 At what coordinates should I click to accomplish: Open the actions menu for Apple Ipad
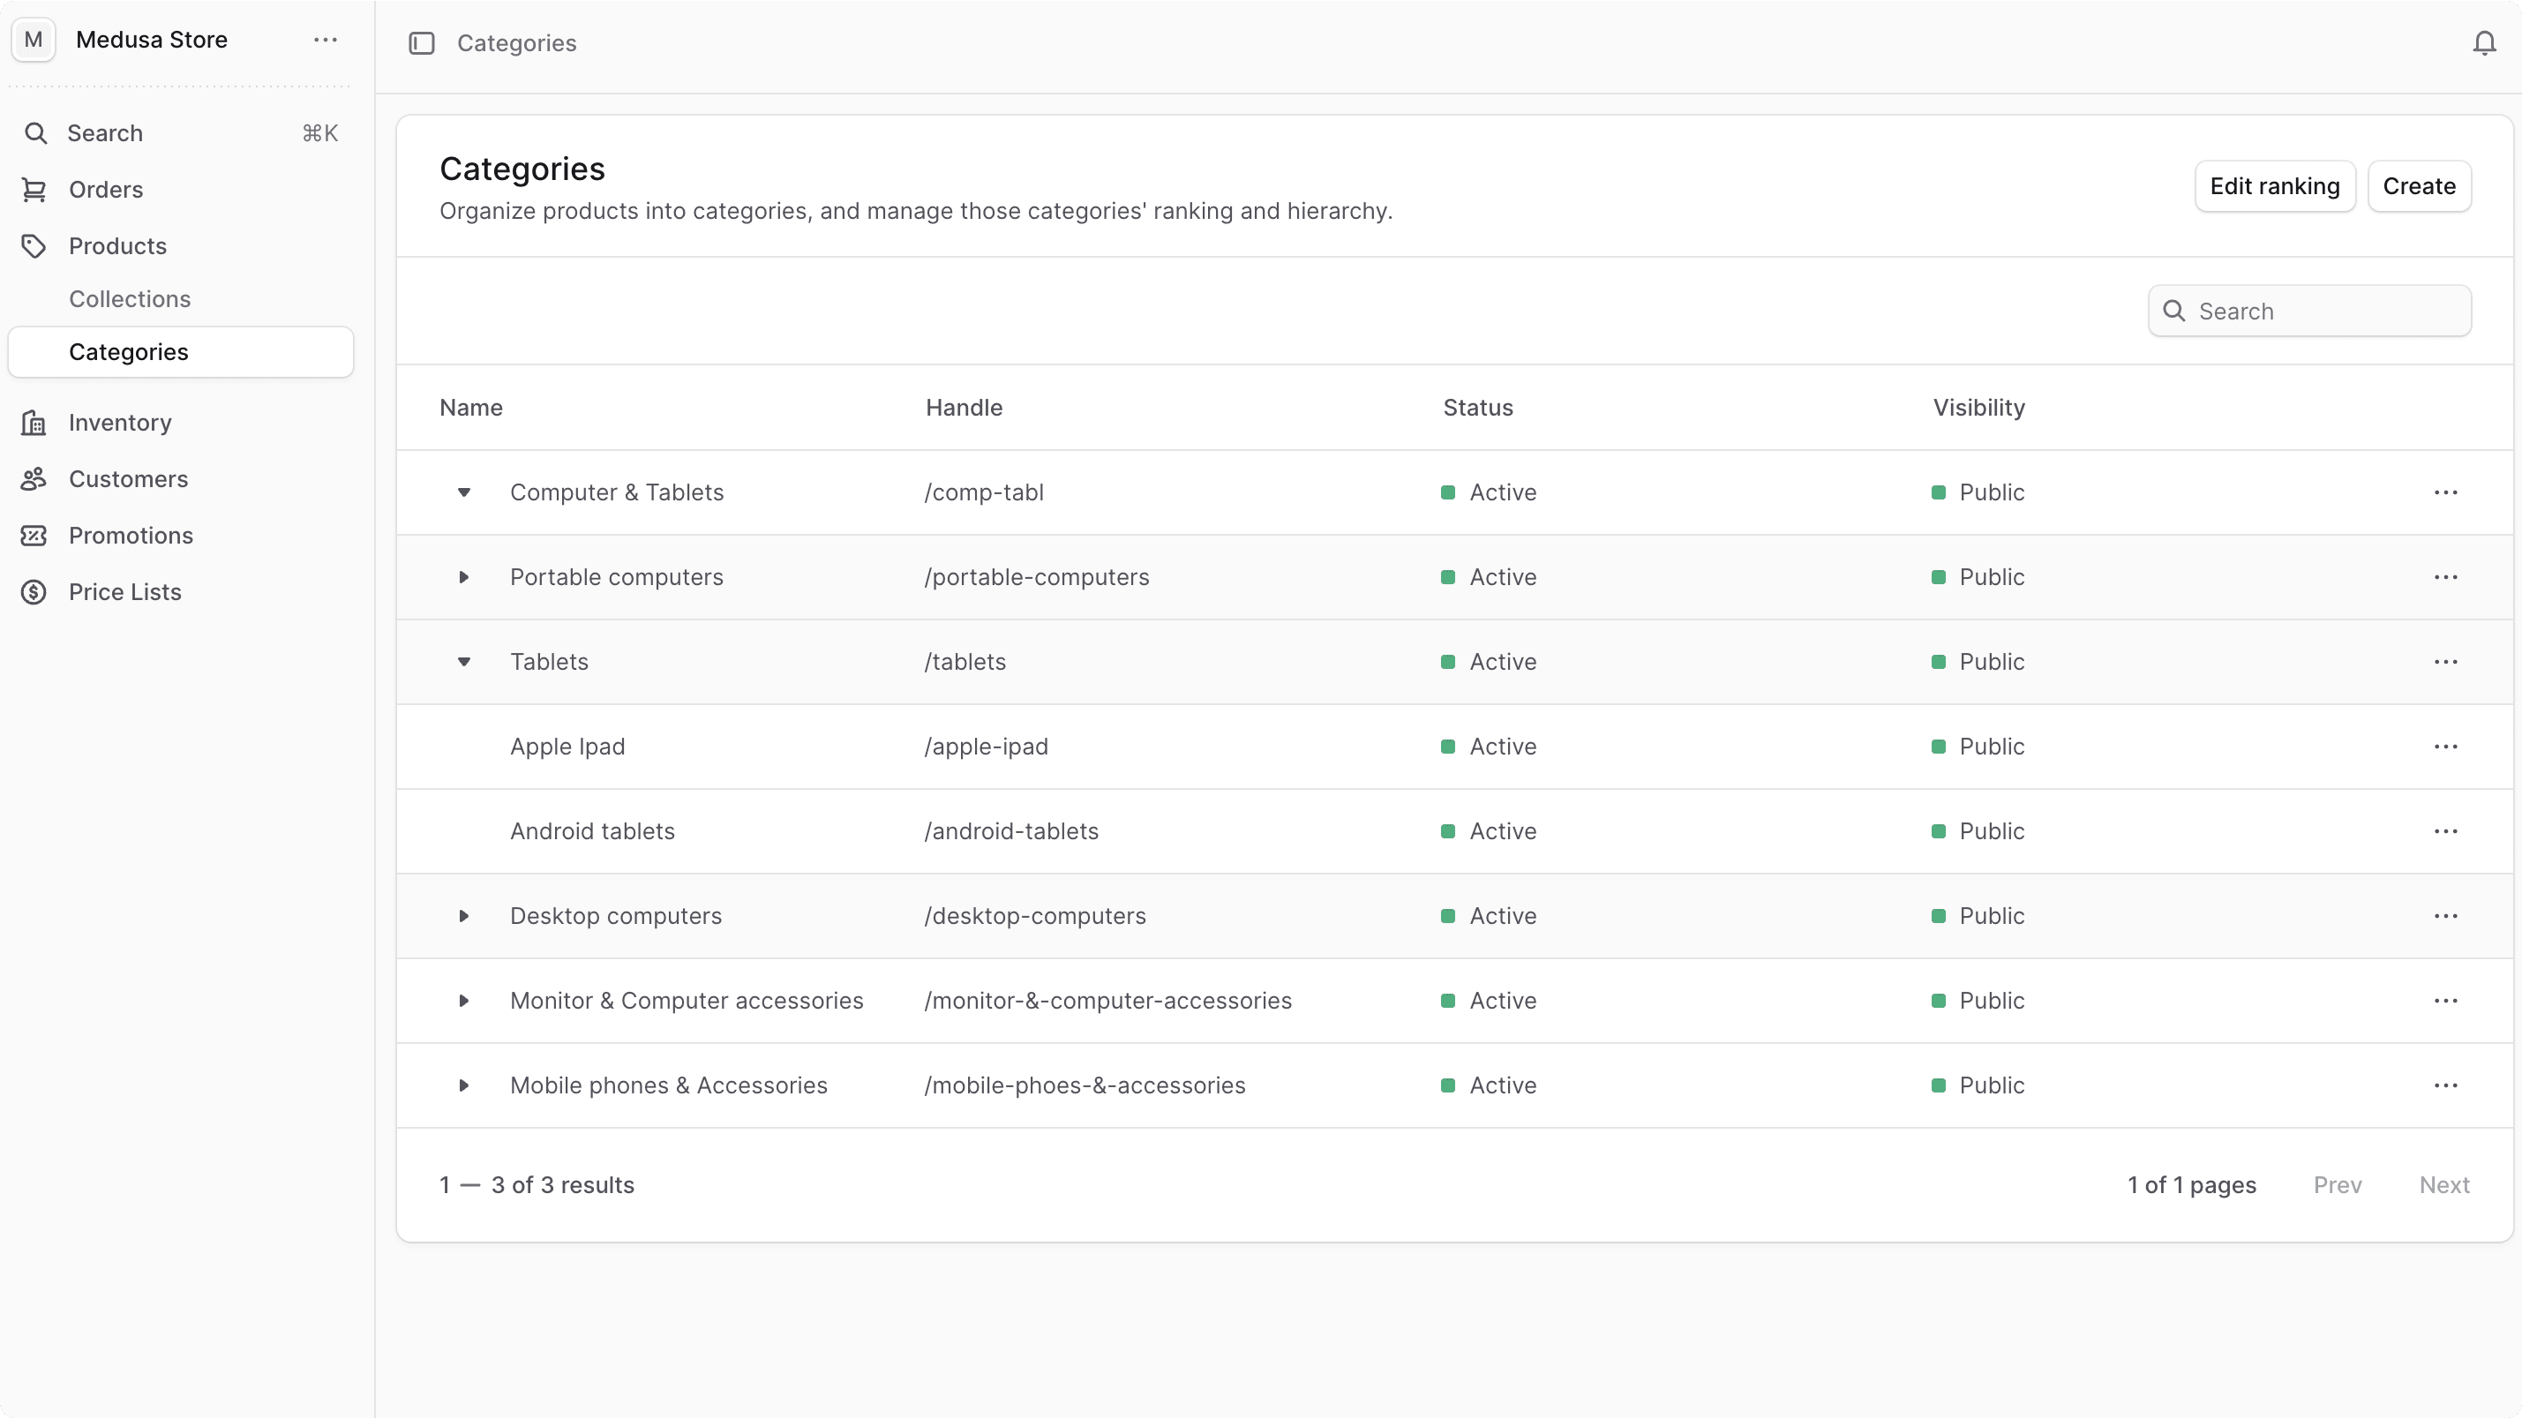click(x=2447, y=747)
